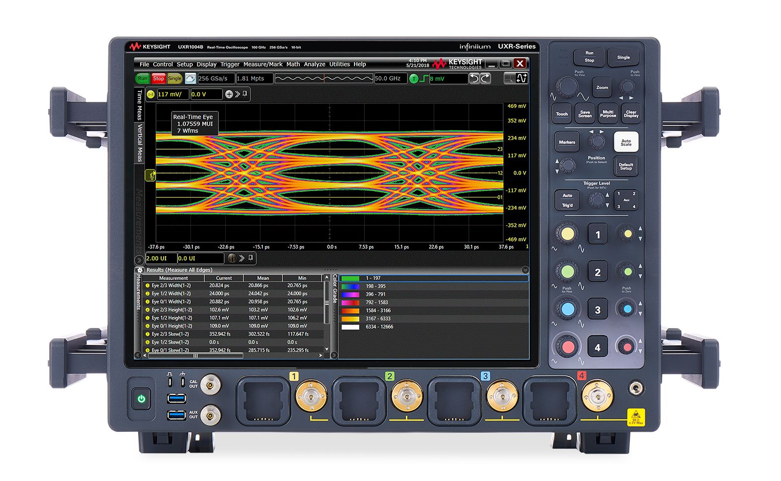Click the yellow Single button on screen
The image size is (781, 481).
click(174, 79)
